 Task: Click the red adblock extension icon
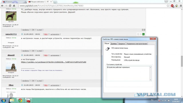[172, 6]
